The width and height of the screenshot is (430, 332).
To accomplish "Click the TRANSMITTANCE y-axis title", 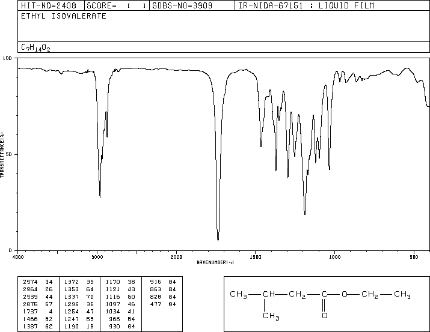I will [2, 155].
